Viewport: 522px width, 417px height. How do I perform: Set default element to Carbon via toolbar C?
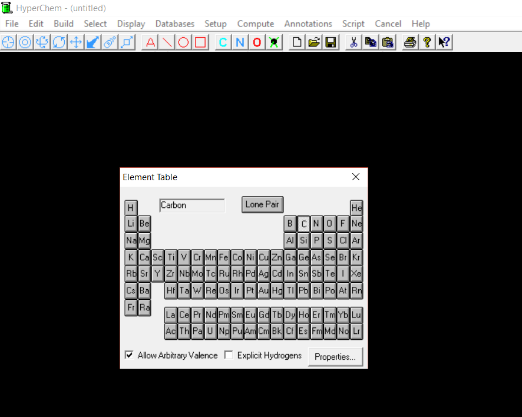tap(223, 42)
